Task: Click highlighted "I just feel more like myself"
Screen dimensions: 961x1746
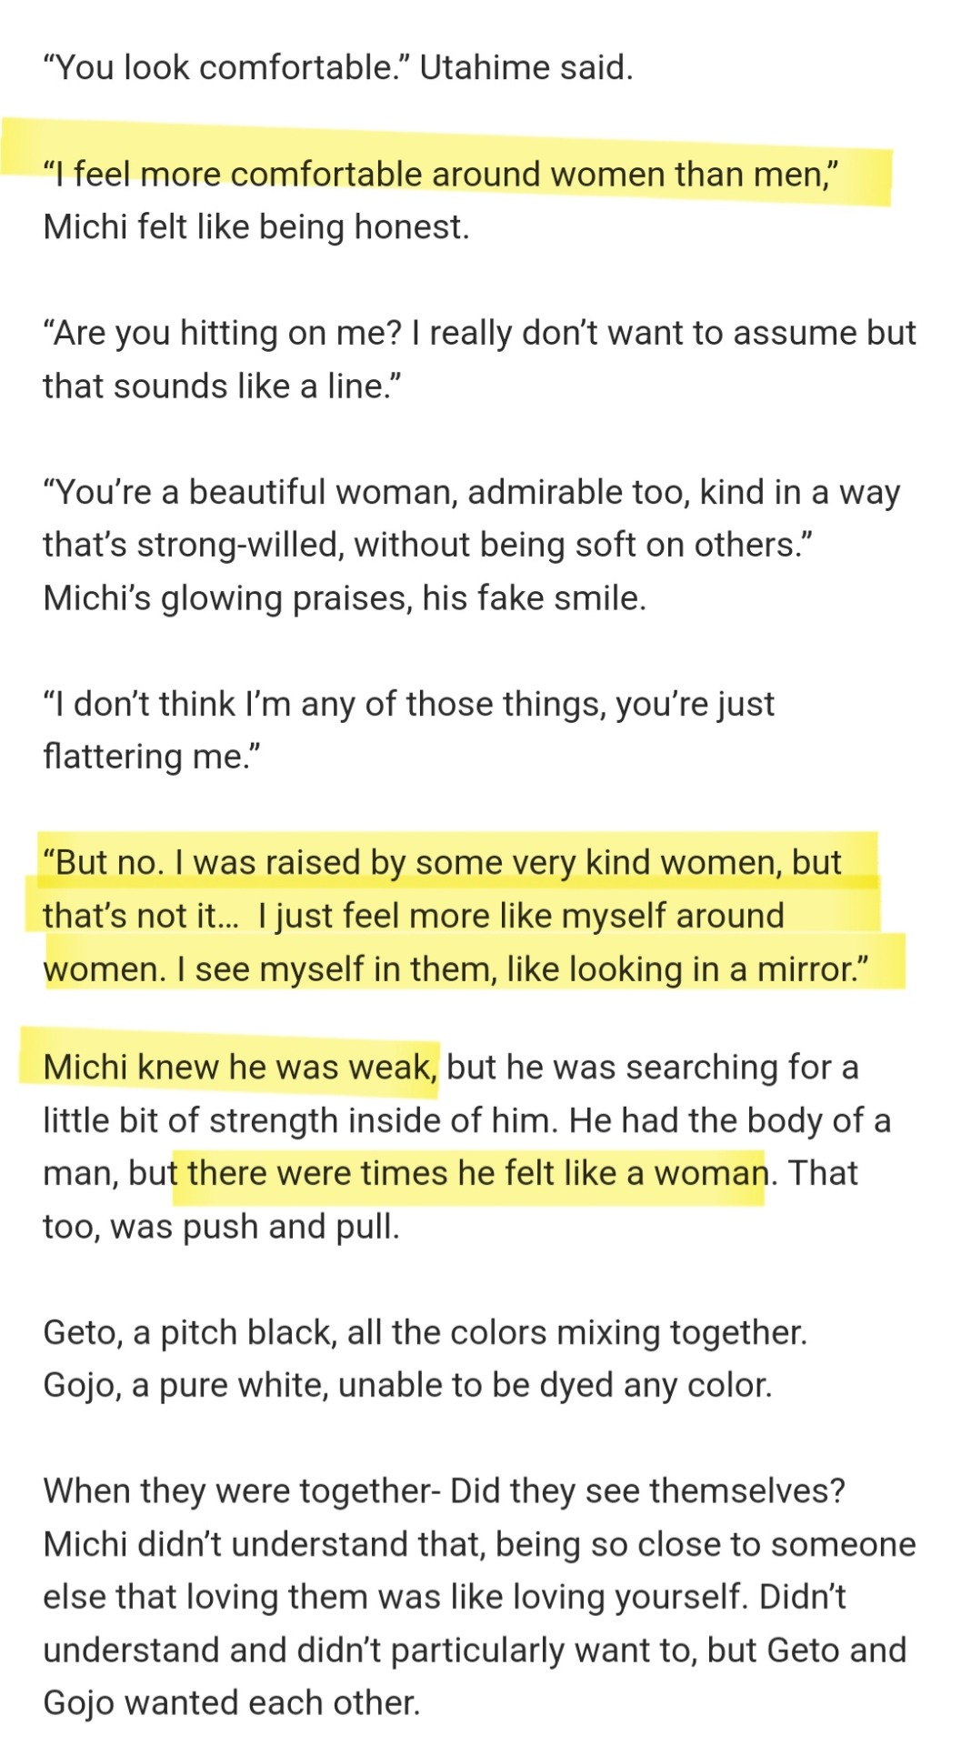Action: point(520,915)
